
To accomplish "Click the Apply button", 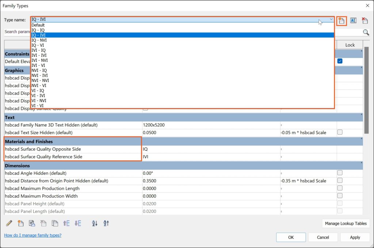I will 355,237.
